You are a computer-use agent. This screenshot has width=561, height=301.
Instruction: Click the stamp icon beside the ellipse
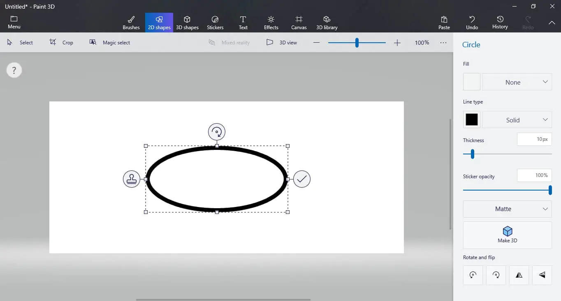(x=132, y=179)
